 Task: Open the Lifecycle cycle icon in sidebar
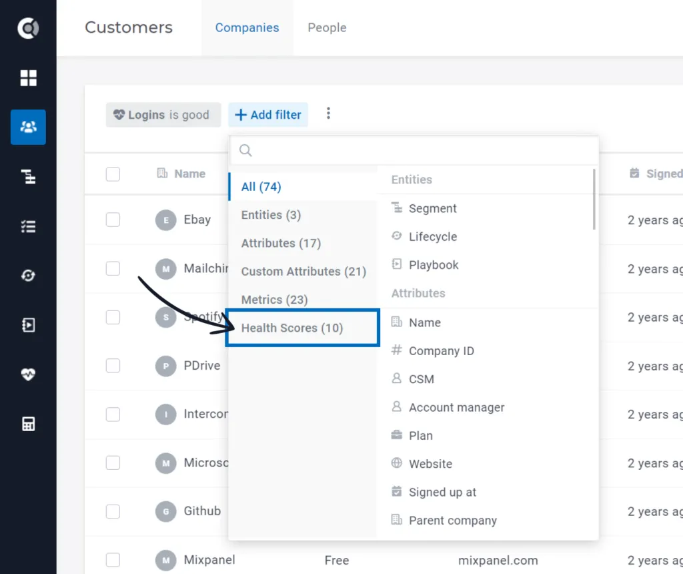[x=28, y=276]
